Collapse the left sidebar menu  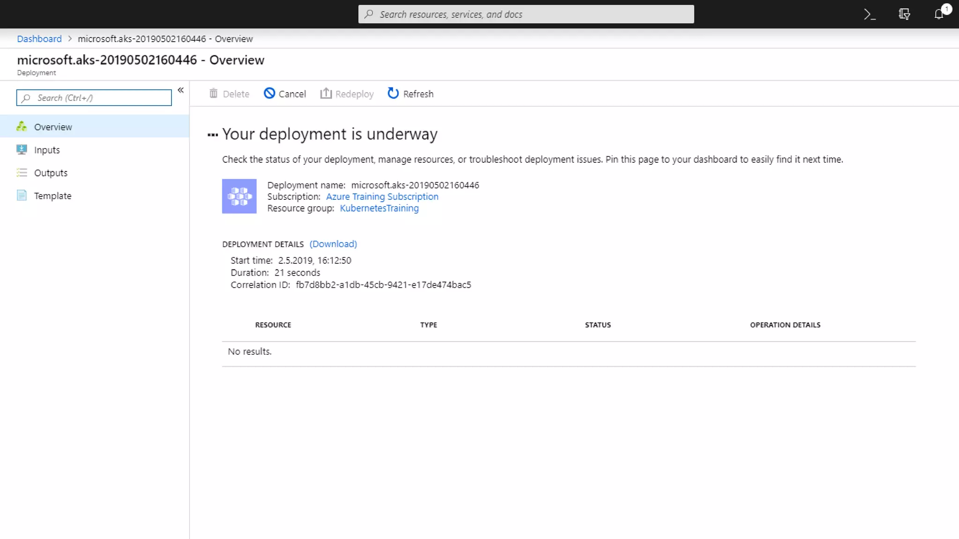[x=180, y=90]
